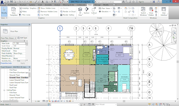This screenshot has width=179, height=106.
Task: Select Lower Ground Floor under Floor Plans
Action: [17, 80]
